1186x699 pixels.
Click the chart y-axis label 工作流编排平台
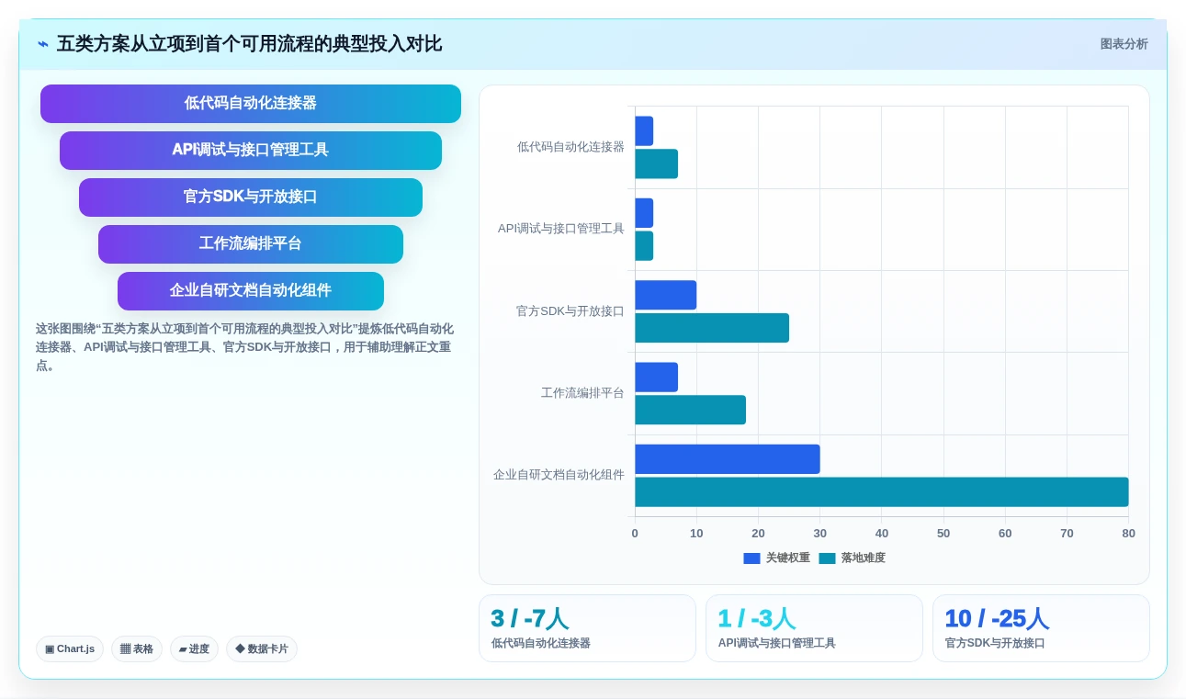point(582,393)
